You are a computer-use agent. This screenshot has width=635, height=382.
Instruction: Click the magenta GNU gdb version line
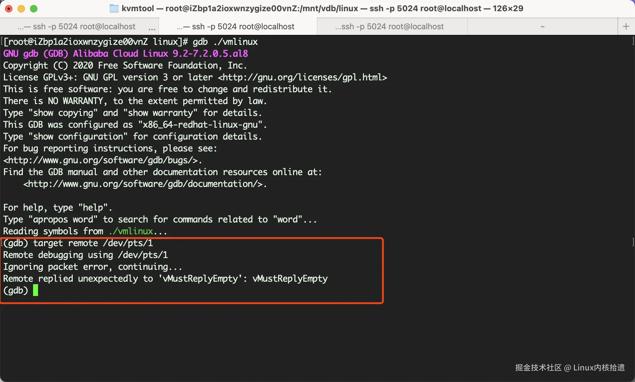click(125, 54)
